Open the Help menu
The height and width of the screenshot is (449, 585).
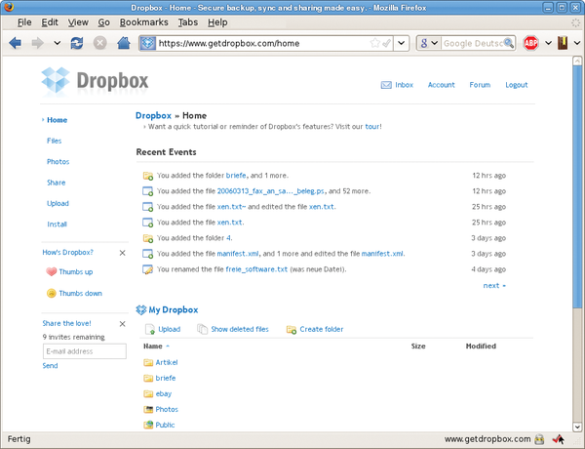pyautogui.click(x=217, y=22)
